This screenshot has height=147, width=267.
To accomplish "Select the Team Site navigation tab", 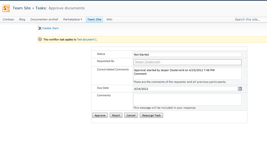I will click(x=94, y=19).
